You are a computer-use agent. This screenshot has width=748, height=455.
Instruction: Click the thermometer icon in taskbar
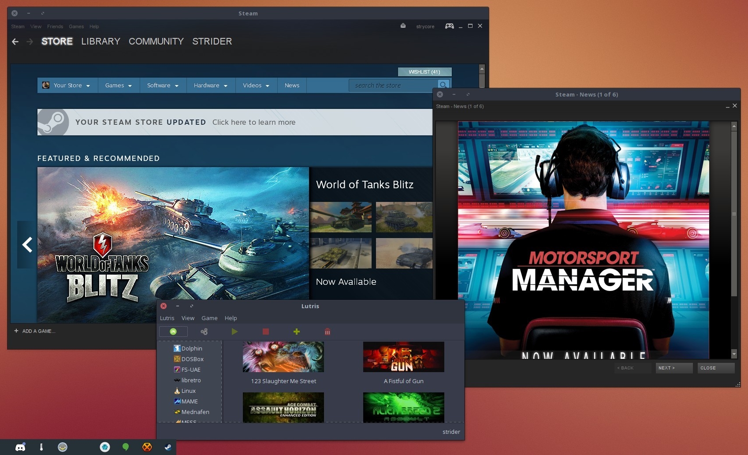click(x=41, y=447)
